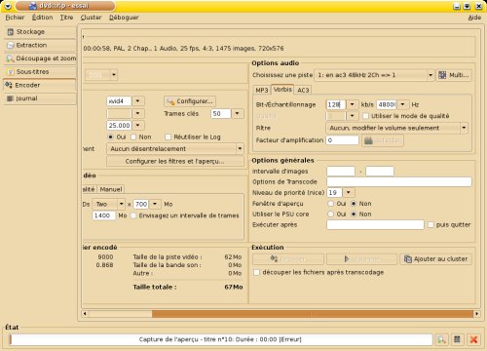Open the 48000 Hz sample rate dropdown
Viewport: 487px width, 351px height.
click(x=403, y=104)
